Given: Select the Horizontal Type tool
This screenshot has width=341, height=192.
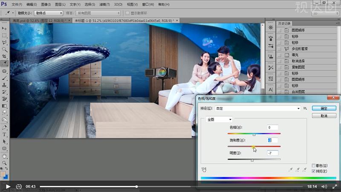Looking at the screenshot, I should (4, 134).
